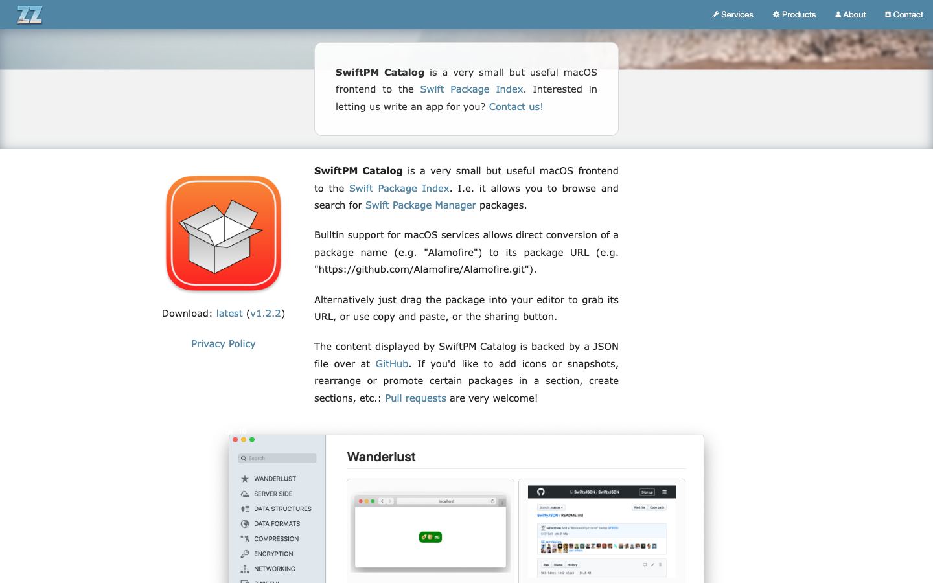Choose the Data Formats sidebar icon
This screenshot has width=933, height=583.
pyautogui.click(x=245, y=523)
